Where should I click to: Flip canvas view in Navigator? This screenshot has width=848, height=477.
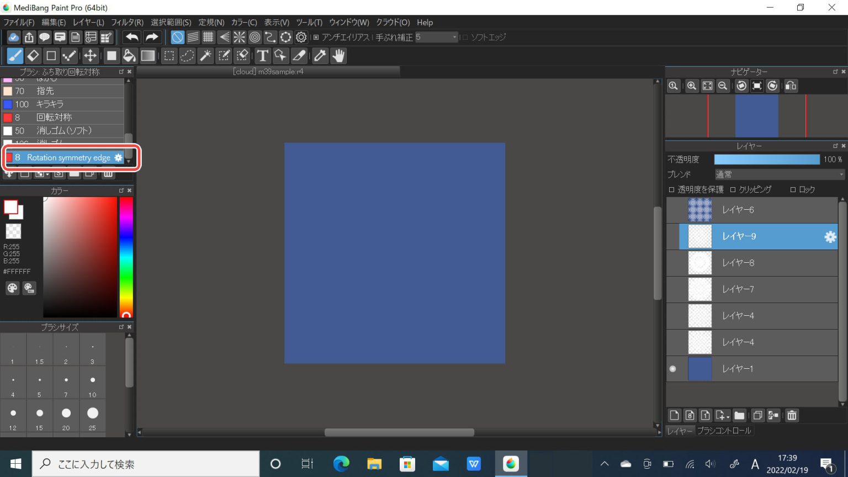tap(791, 86)
